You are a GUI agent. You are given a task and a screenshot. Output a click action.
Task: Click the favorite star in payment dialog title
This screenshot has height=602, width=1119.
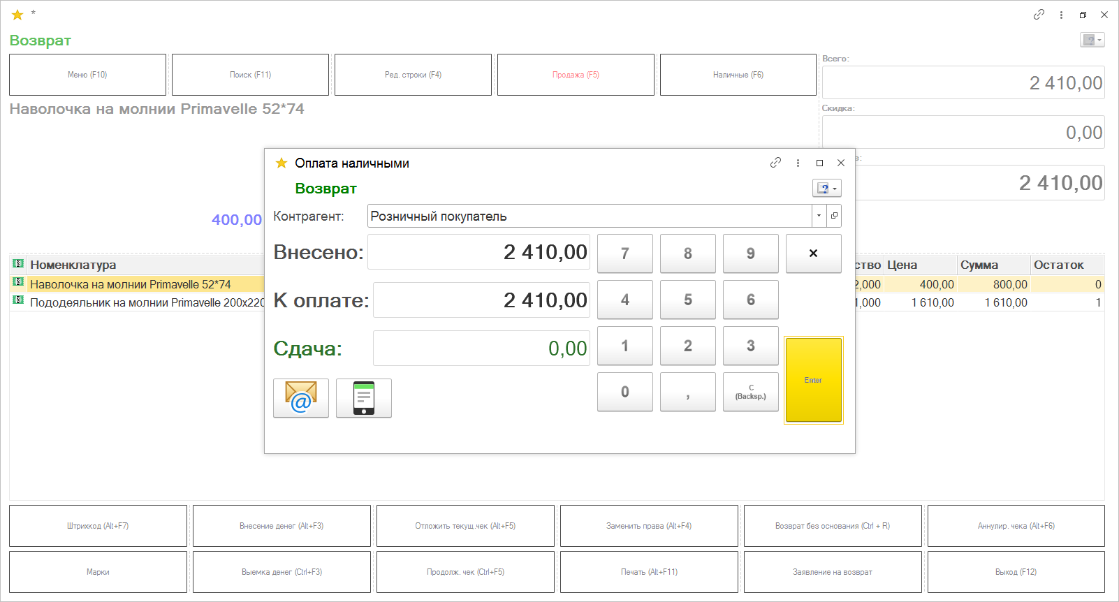click(x=281, y=163)
